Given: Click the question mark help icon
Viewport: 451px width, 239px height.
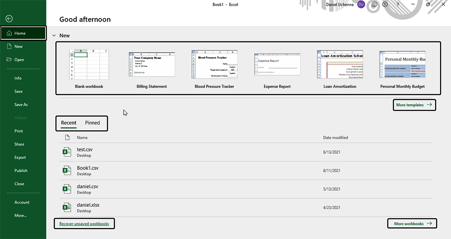Looking at the screenshot, I should (397, 5).
